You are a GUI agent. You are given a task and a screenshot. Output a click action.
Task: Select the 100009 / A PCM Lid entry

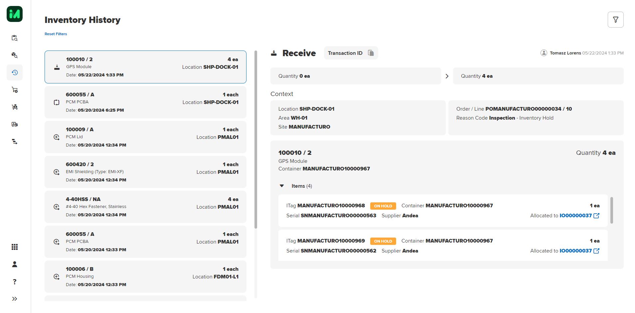(145, 137)
